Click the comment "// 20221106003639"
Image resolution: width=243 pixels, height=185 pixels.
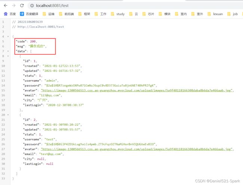tap(27, 22)
